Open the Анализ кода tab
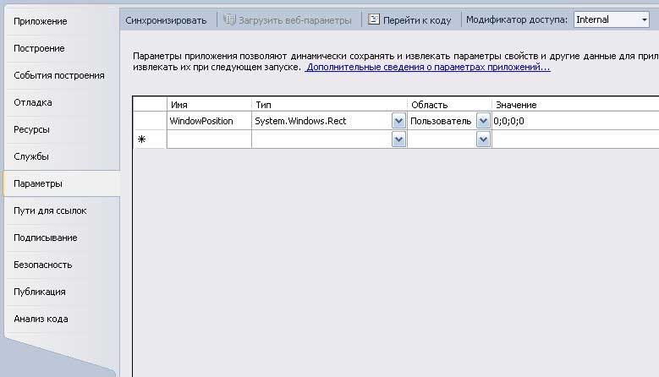This screenshot has width=659, height=377. [41, 319]
